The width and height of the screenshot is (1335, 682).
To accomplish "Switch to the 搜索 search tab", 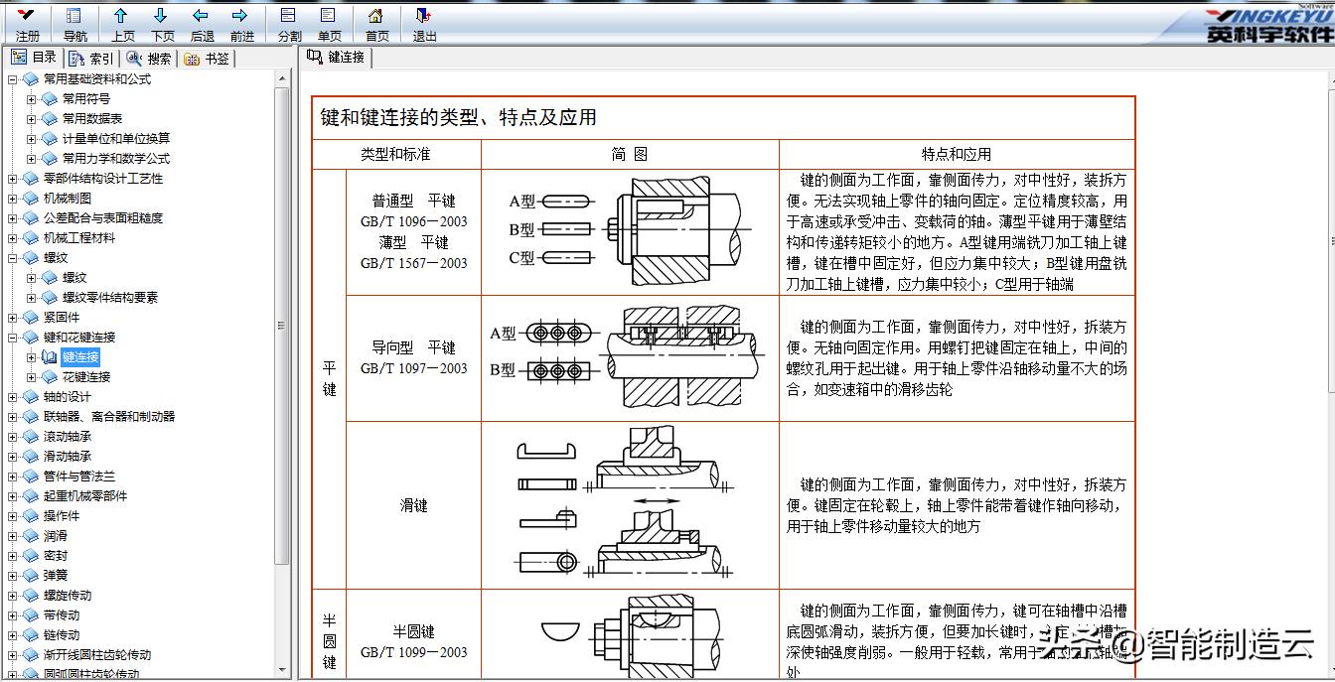I will 149,59.
